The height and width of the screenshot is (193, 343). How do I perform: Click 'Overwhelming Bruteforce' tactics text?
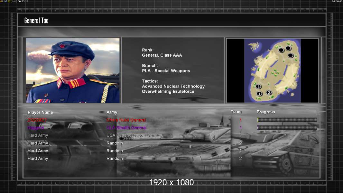[x=168, y=92]
